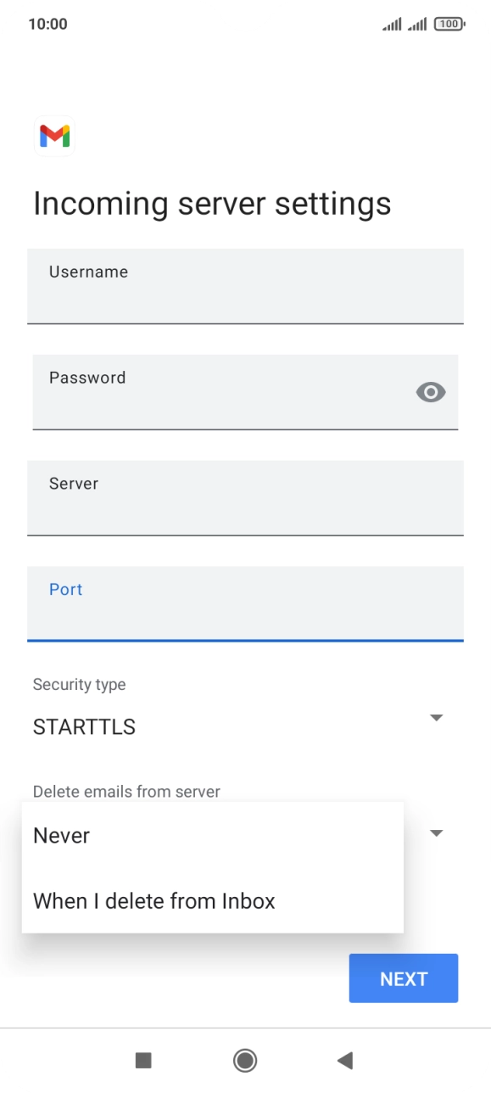491x1093 pixels.
Task: Open the Security type dropdown
Action: coord(436,717)
